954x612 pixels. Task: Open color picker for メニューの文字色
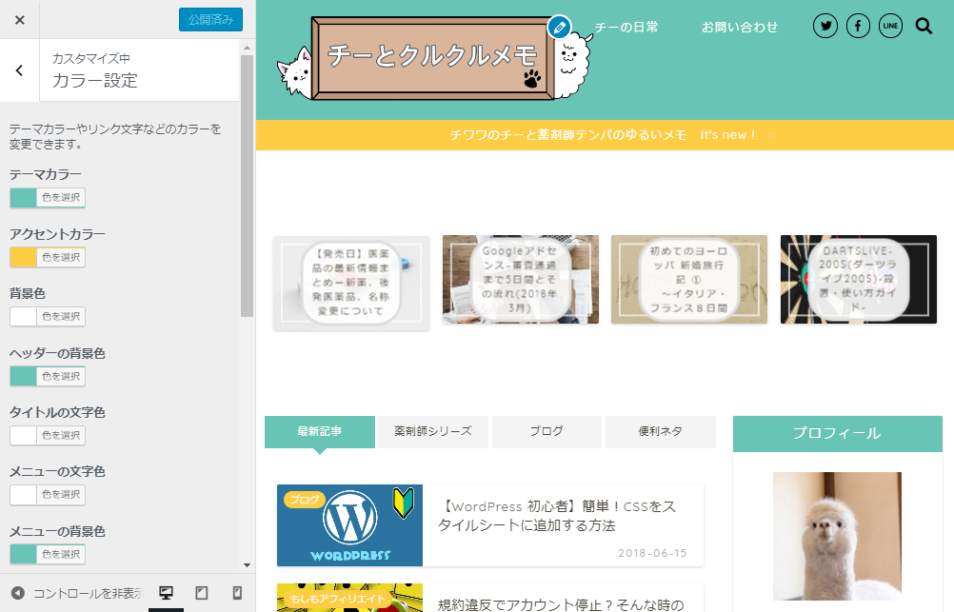coord(48,495)
